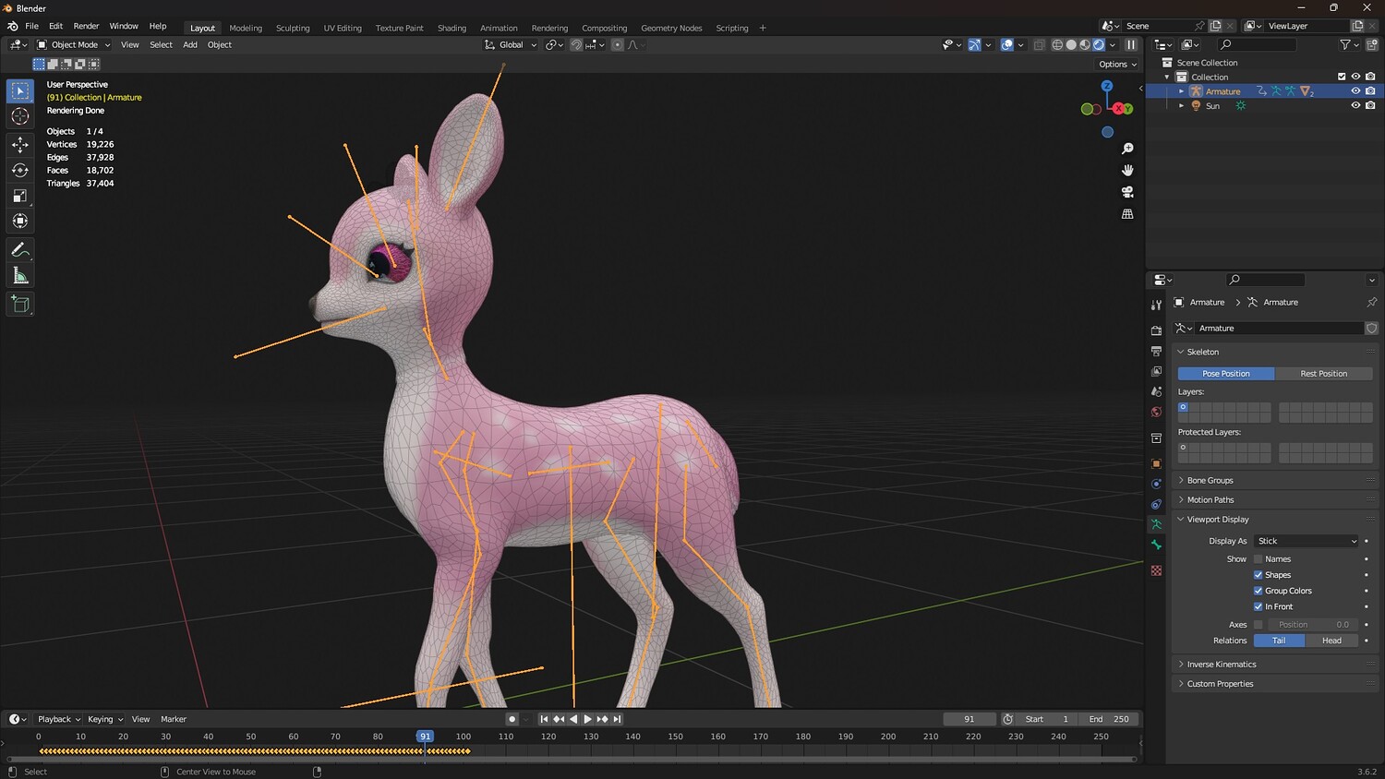1385x779 pixels.
Task: Disable the In Front checkbox
Action: pos(1258,606)
